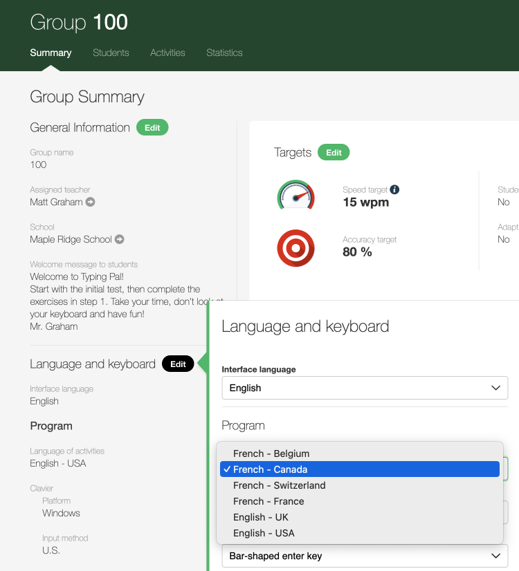Click the '80 %' accuracy value

(x=357, y=252)
